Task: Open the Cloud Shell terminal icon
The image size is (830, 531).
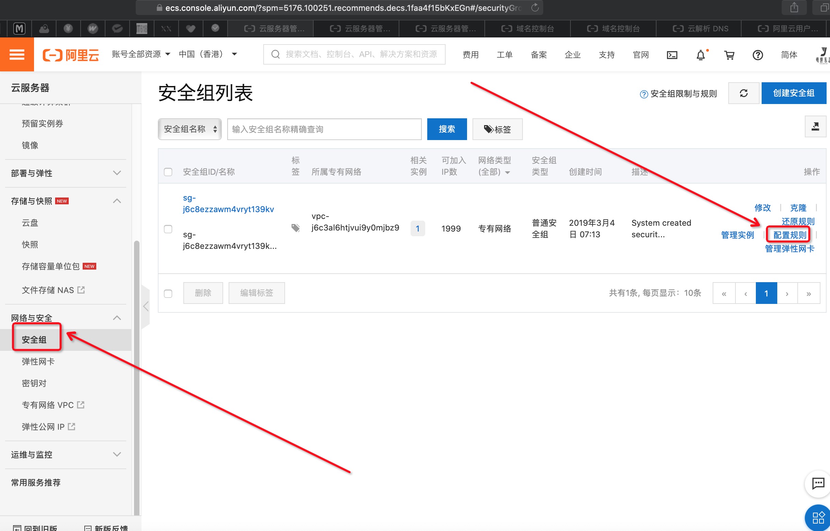Action: [672, 55]
